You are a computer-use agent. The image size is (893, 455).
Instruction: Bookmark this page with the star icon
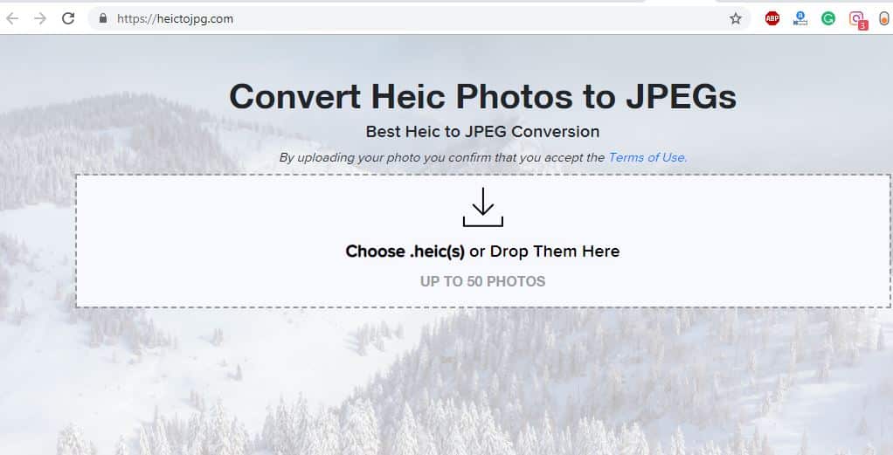click(736, 18)
